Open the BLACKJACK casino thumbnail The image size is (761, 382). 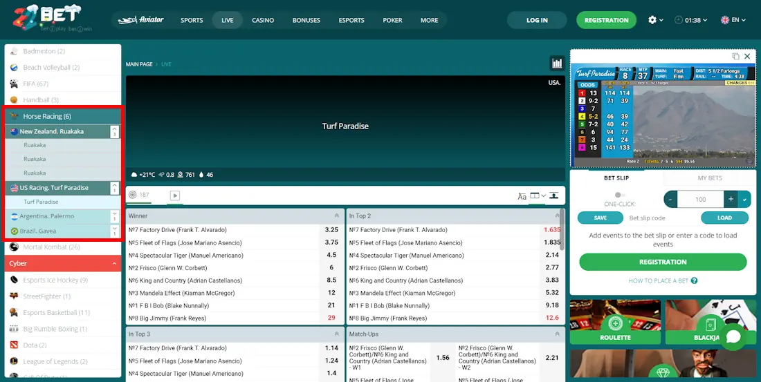coord(710,323)
